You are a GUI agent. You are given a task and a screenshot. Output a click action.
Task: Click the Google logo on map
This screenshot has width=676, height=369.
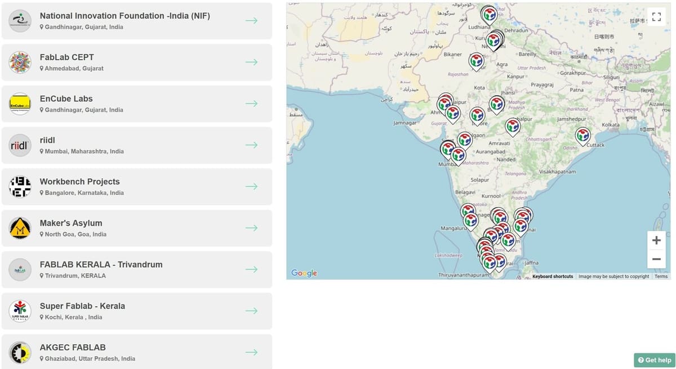click(304, 273)
